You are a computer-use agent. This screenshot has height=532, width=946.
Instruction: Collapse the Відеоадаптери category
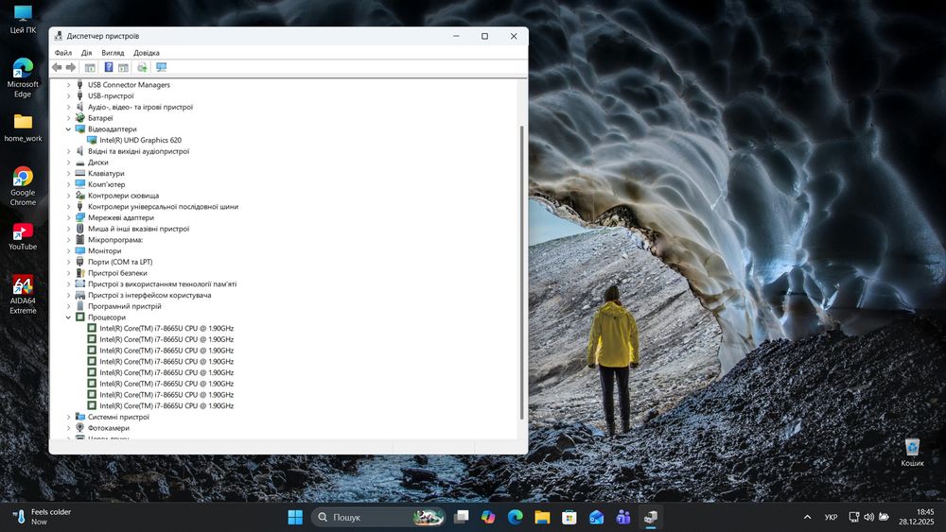[x=68, y=129]
